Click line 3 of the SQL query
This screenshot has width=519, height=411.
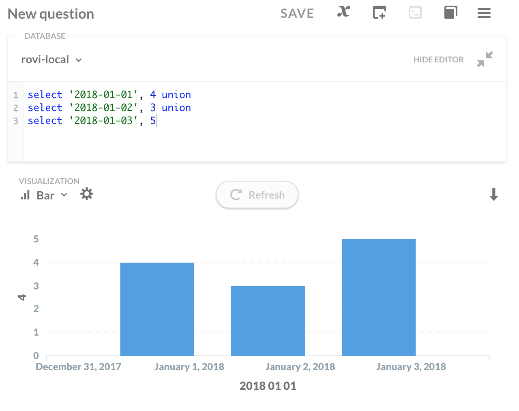click(91, 120)
